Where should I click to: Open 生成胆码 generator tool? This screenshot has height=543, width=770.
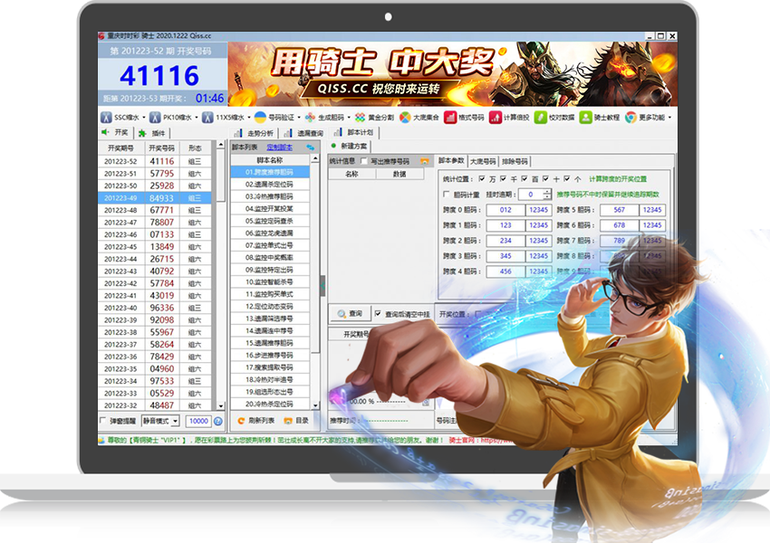[x=324, y=118]
